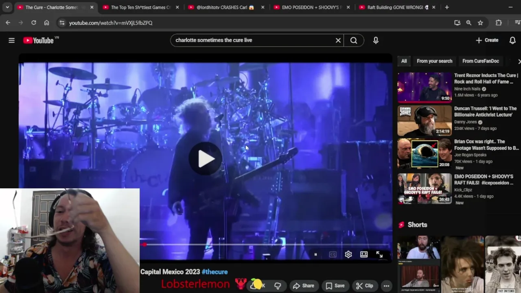
Task: Open Trent Reznor Inducts The Cure thumbnail
Action: coord(425,87)
